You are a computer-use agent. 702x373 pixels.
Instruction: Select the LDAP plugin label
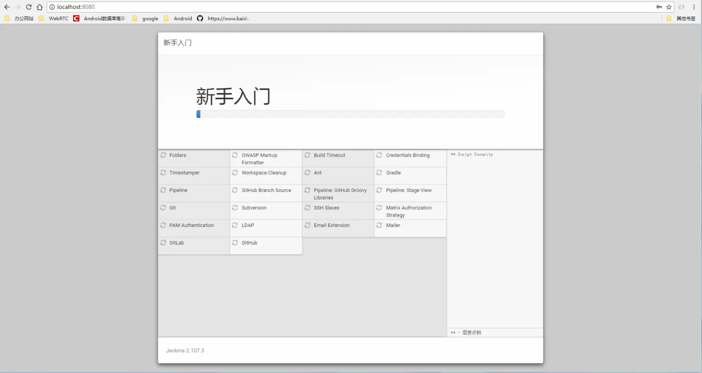[248, 226]
